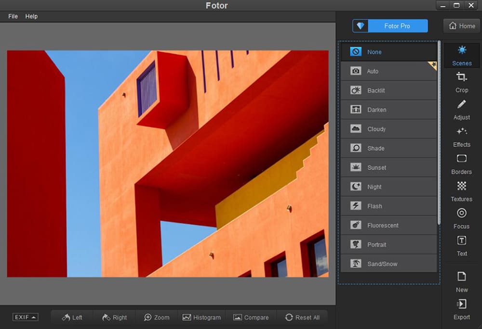The width and height of the screenshot is (482, 329).
Task: Open the Help menu
Action: [x=31, y=16]
